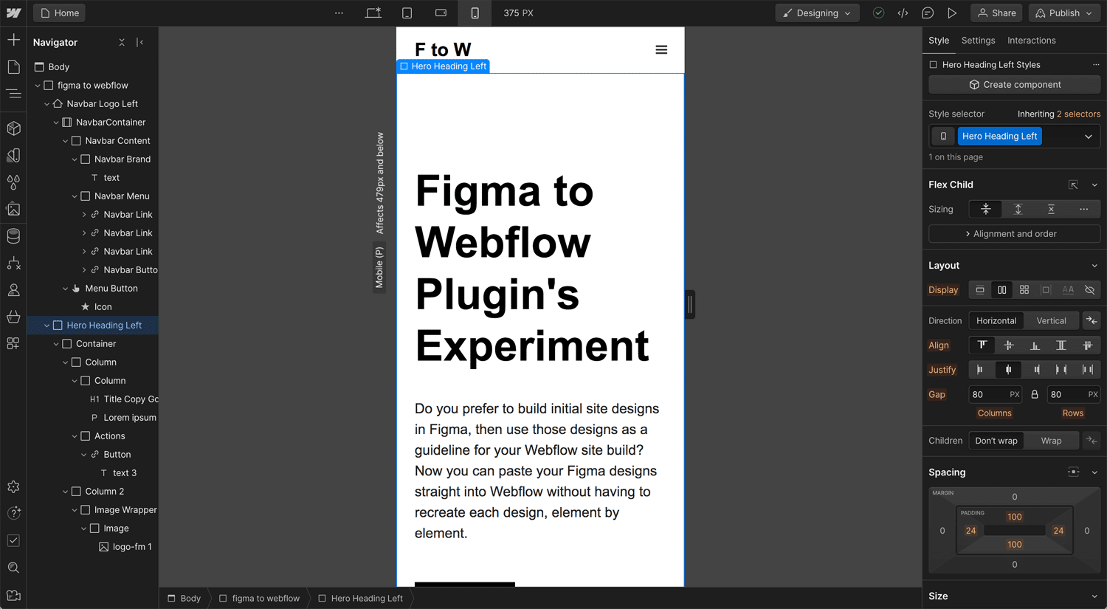Switch to the Interactions tab
Image resolution: width=1107 pixels, height=609 pixels.
click(x=1031, y=41)
